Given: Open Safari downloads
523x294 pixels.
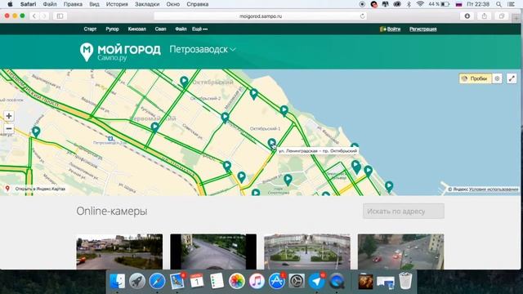Looking at the screenshot, I should pos(467,16).
